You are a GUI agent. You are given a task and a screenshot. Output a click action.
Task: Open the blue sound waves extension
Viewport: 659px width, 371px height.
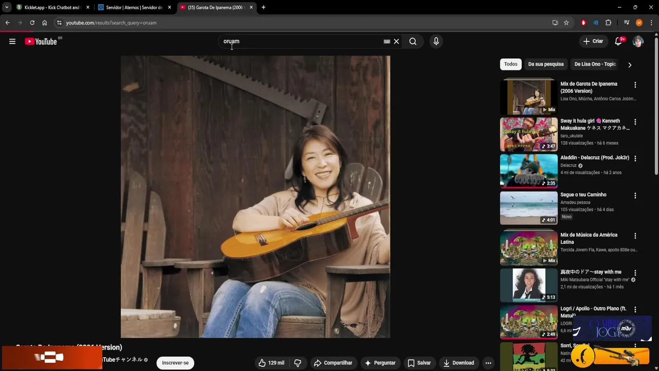(x=596, y=23)
